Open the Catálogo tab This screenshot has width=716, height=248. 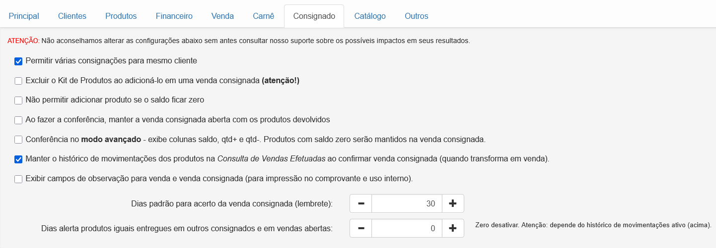coord(370,16)
